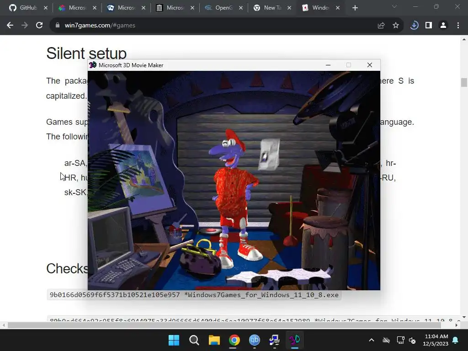
Task: Share this page icon in address bar
Action: pos(381,26)
